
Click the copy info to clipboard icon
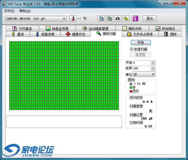tap(101, 19)
